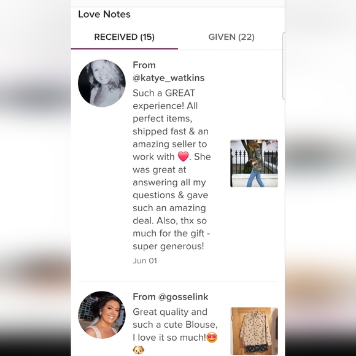The image size is (356, 356).
Task: Open the camo jacket listing thumbnail
Action: (x=254, y=163)
